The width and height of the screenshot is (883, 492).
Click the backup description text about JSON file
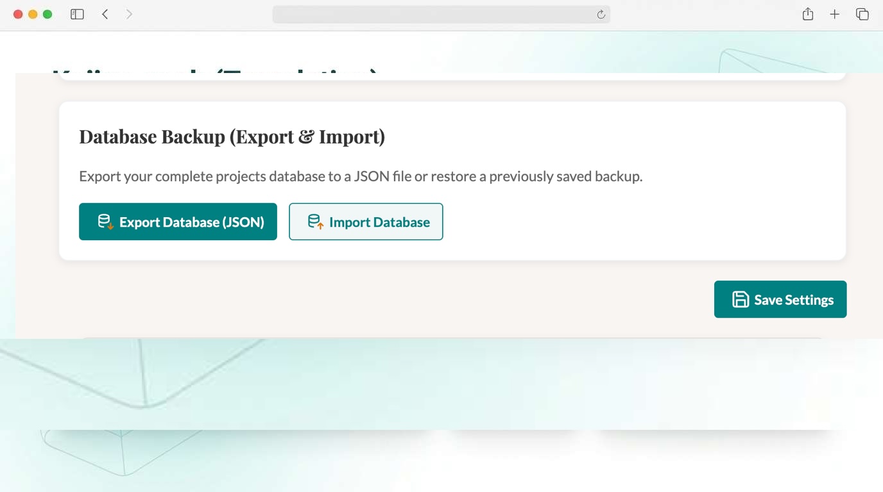tap(361, 176)
